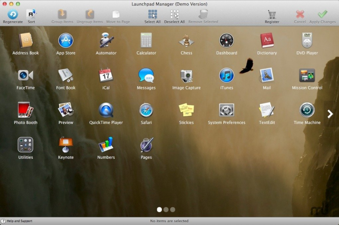This screenshot has height=225, width=339.
Task: Select the Mail stamp icon
Action: click(x=267, y=75)
